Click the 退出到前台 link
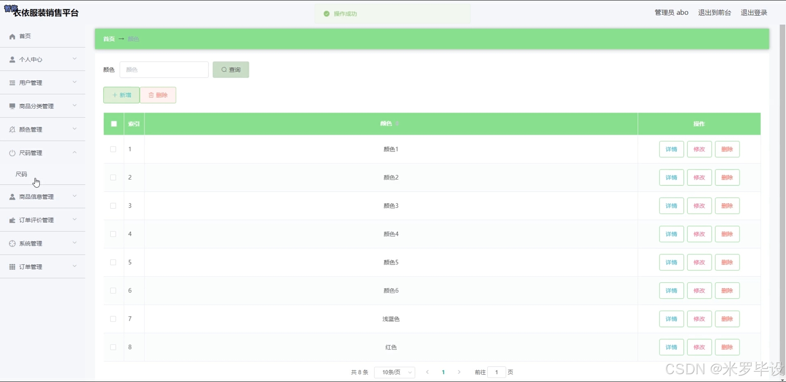 [714, 13]
